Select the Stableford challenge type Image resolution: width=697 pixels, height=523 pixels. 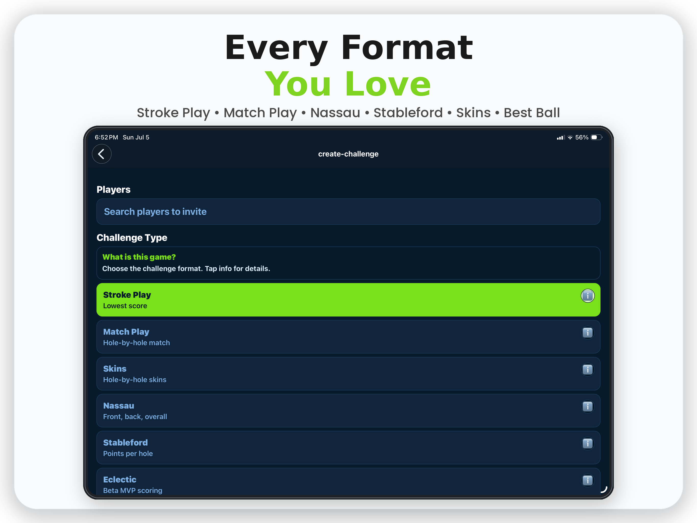[x=348, y=447]
